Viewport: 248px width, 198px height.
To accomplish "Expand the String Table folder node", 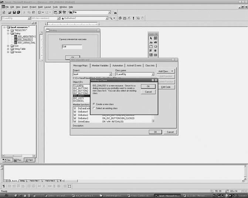I will click(8, 49).
